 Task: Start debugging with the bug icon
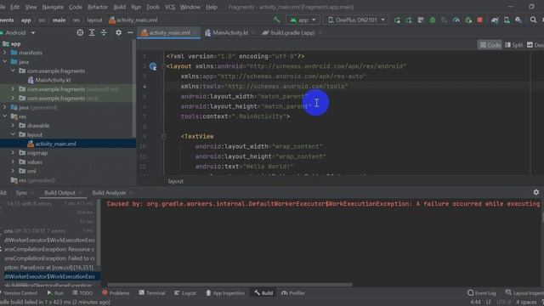point(433,20)
